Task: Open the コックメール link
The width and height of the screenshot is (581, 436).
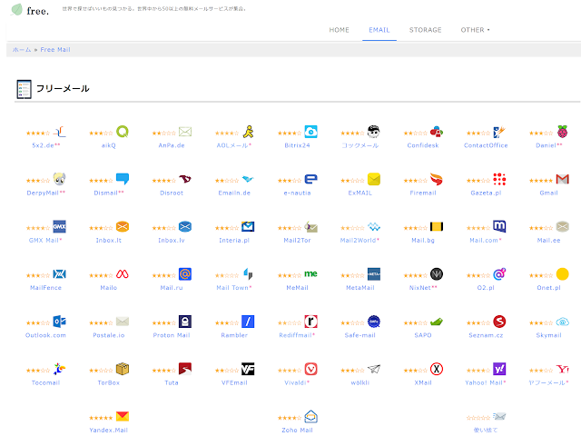Action: (360, 145)
